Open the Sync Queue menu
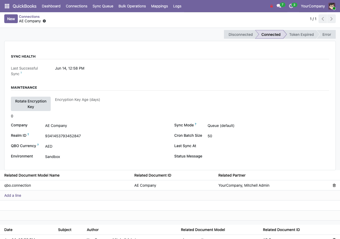The height and width of the screenshot is (239, 340). click(x=103, y=6)
